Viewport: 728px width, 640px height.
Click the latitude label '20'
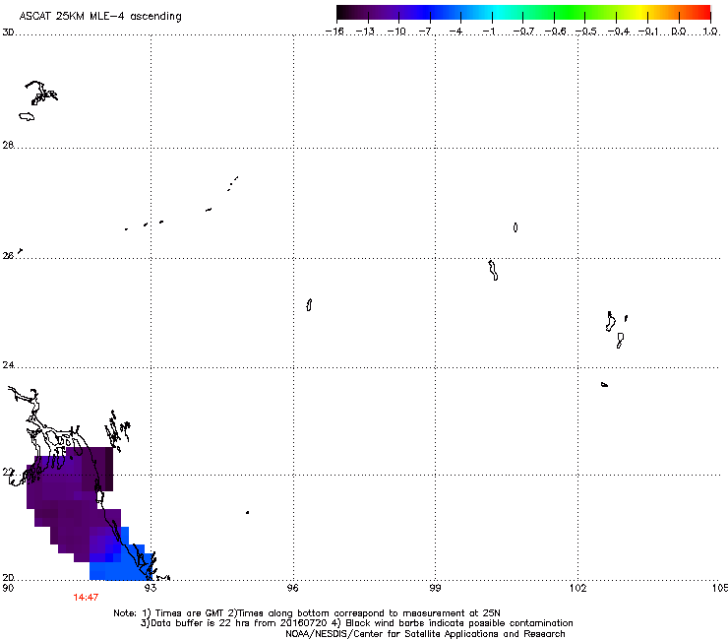click(x=8, y=577)
